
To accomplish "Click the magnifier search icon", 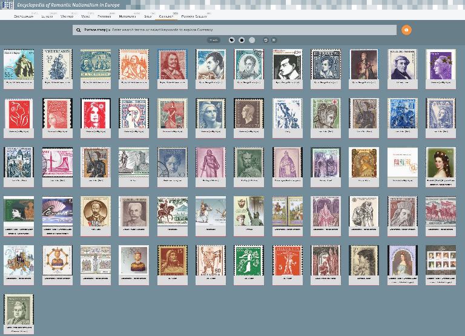I will coord(78,30).
